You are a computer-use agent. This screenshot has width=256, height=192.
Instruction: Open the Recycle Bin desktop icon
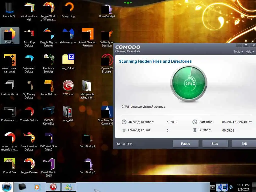tap(9, 10)
